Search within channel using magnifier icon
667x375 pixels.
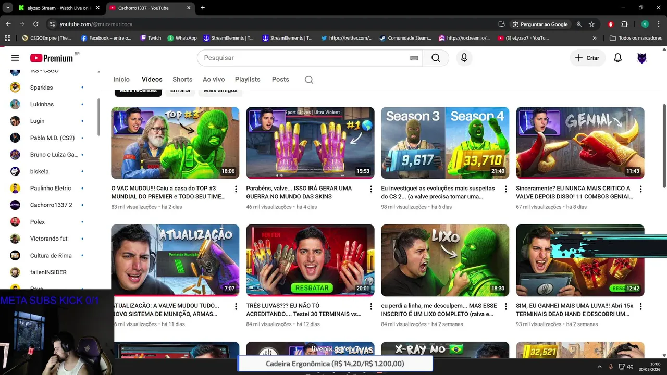(x=309, y=80)
